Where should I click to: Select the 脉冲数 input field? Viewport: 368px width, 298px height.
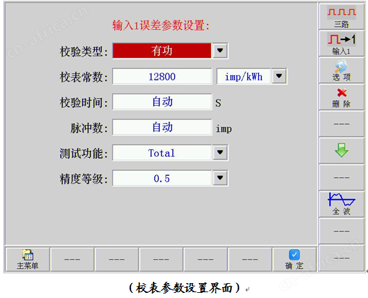tap(162, 127)
